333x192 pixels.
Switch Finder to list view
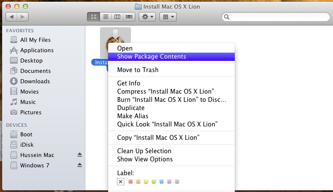click(106, 17)
